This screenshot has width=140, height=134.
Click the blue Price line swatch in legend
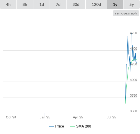coord(51,126)
